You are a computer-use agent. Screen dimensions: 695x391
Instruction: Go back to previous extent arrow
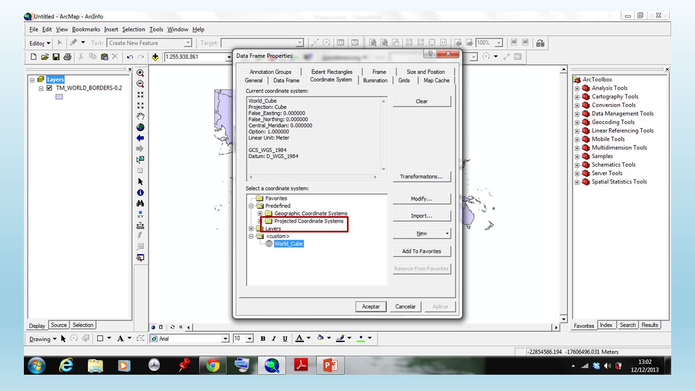point(141,138)
